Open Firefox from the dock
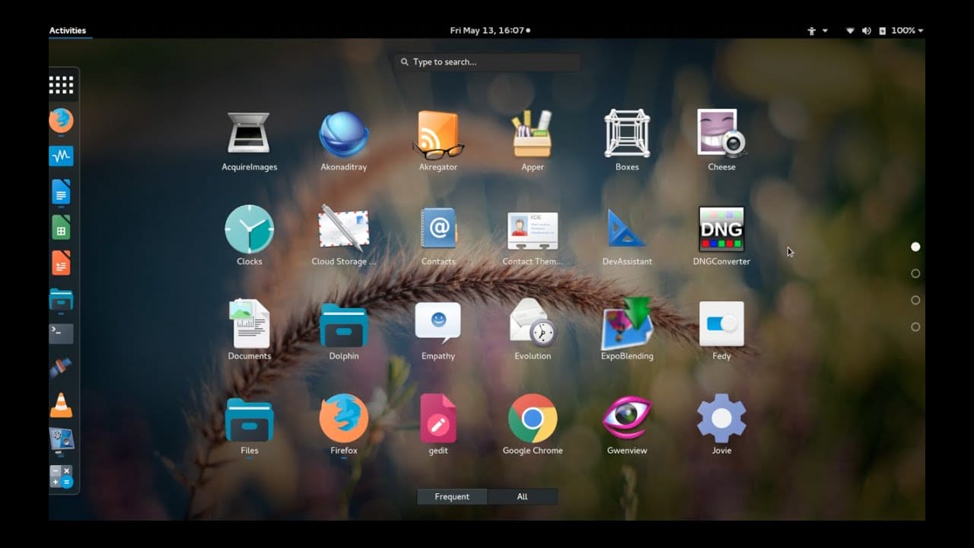The height and width of the screenshot is (548, 974). (x=62, y=120)
